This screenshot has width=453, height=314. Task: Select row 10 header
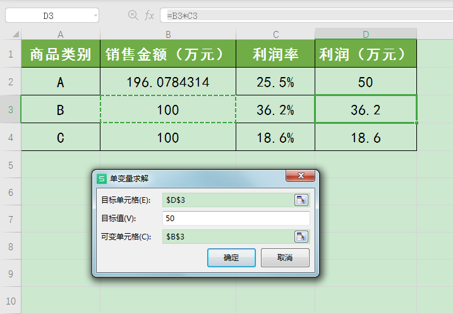click(x=11, y=301)
